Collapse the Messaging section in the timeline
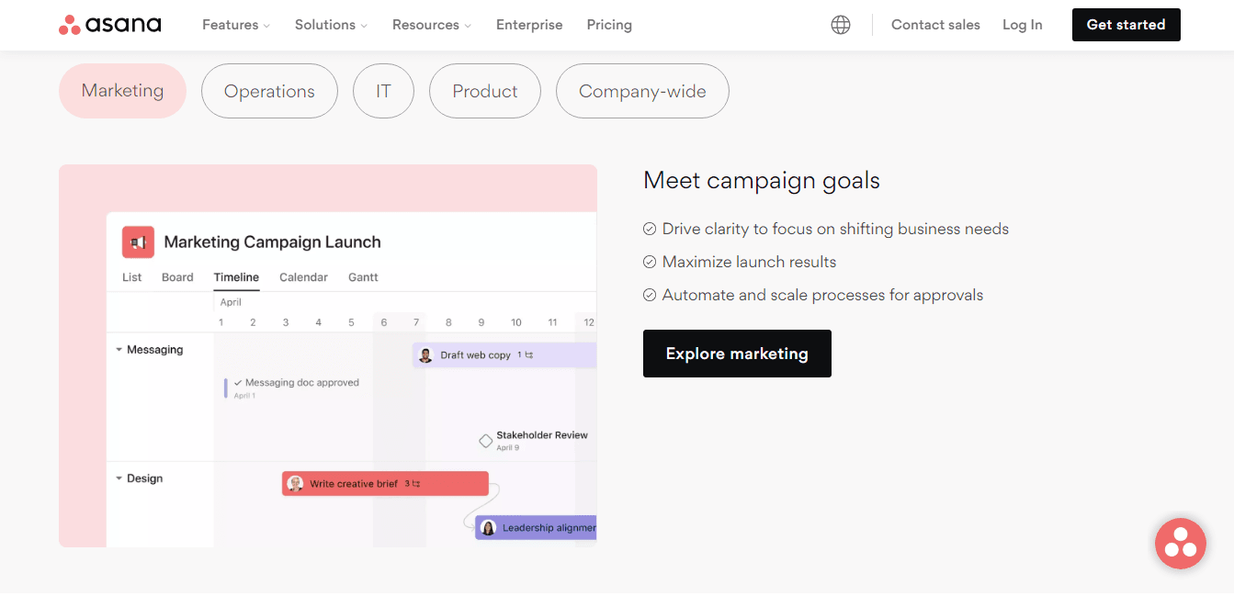The image size is (1234, 596). pos(119,349)
